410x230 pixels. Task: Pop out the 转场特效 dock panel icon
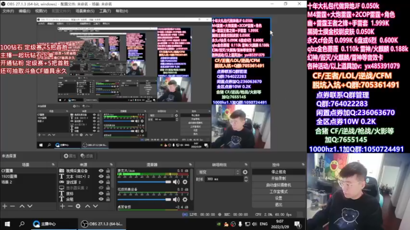click(246, 165)
